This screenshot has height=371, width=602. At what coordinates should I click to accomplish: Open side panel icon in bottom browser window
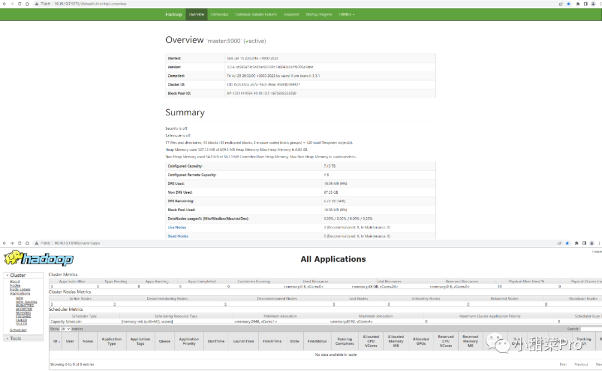click(x=584, y=243)
